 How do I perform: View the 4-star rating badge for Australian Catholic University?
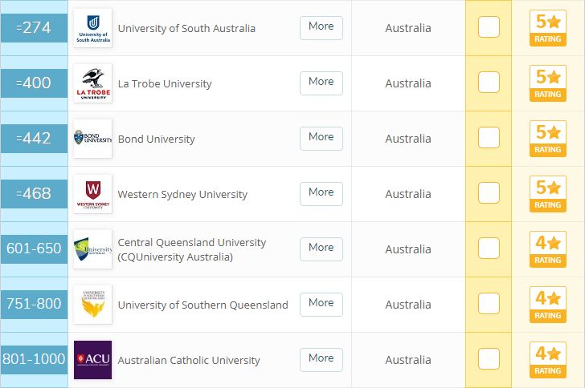548,360
